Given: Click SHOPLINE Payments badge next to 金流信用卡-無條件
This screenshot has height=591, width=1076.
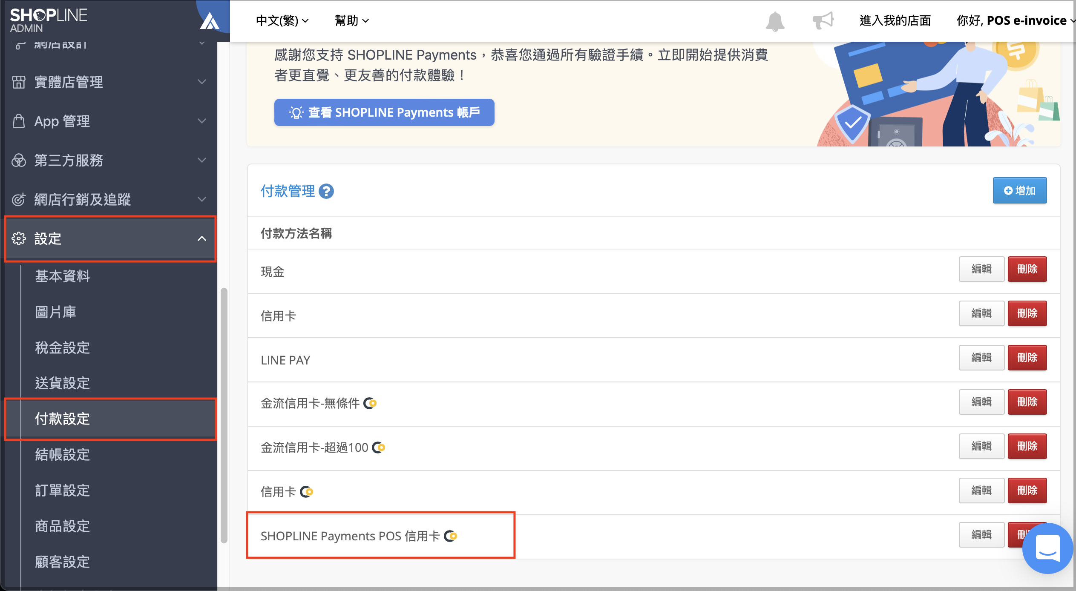Looking at the screenshot, I should click(x=370, y=403).
